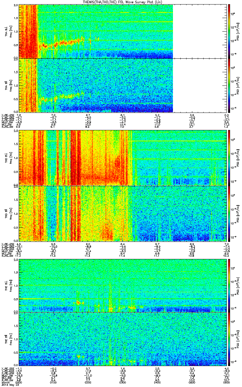This screenshot has width=242, height=387.
Task: Select the THA B-perpendicular panel colorbar
Action: tap(229, 31)
